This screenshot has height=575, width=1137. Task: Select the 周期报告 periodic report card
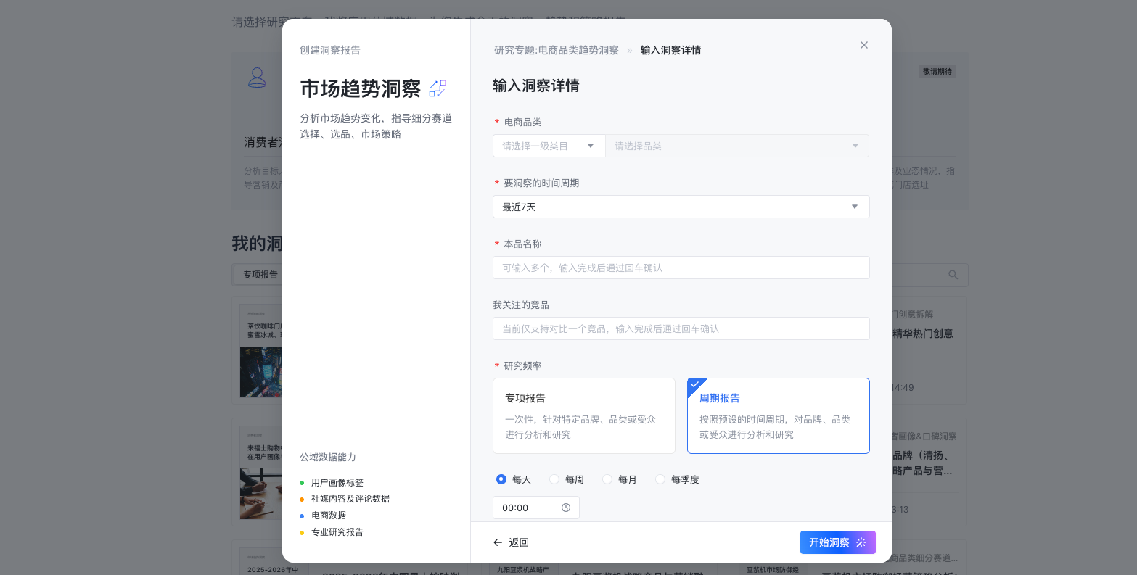[778, 415]
